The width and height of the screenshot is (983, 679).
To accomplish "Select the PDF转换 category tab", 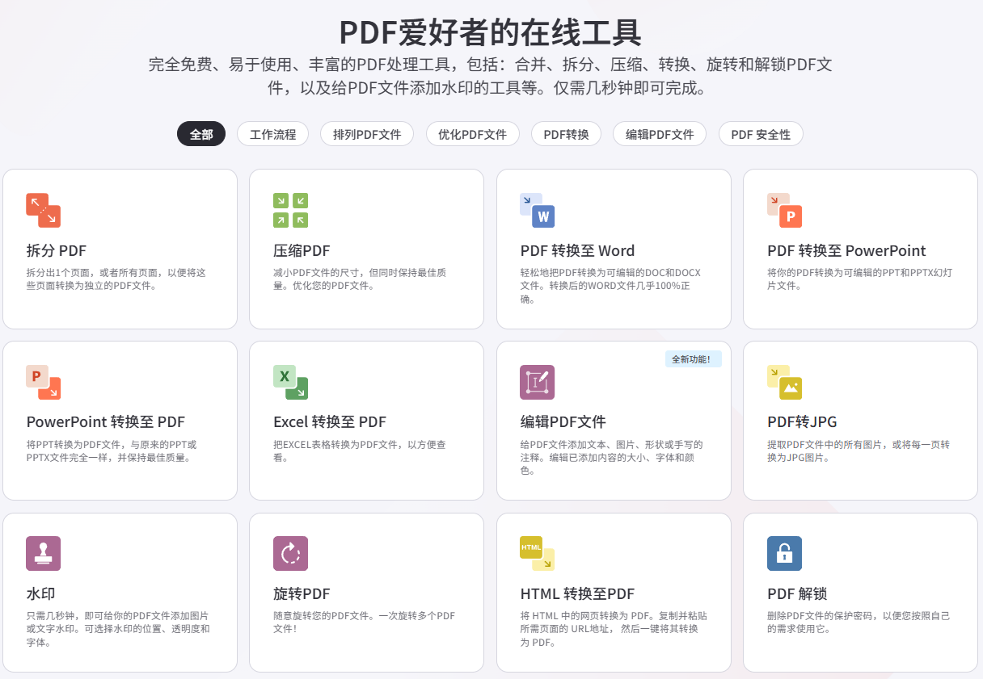I will 566,134.
